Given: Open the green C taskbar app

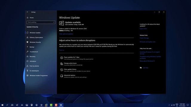Looking at the screenshot, I should (51, 105).
